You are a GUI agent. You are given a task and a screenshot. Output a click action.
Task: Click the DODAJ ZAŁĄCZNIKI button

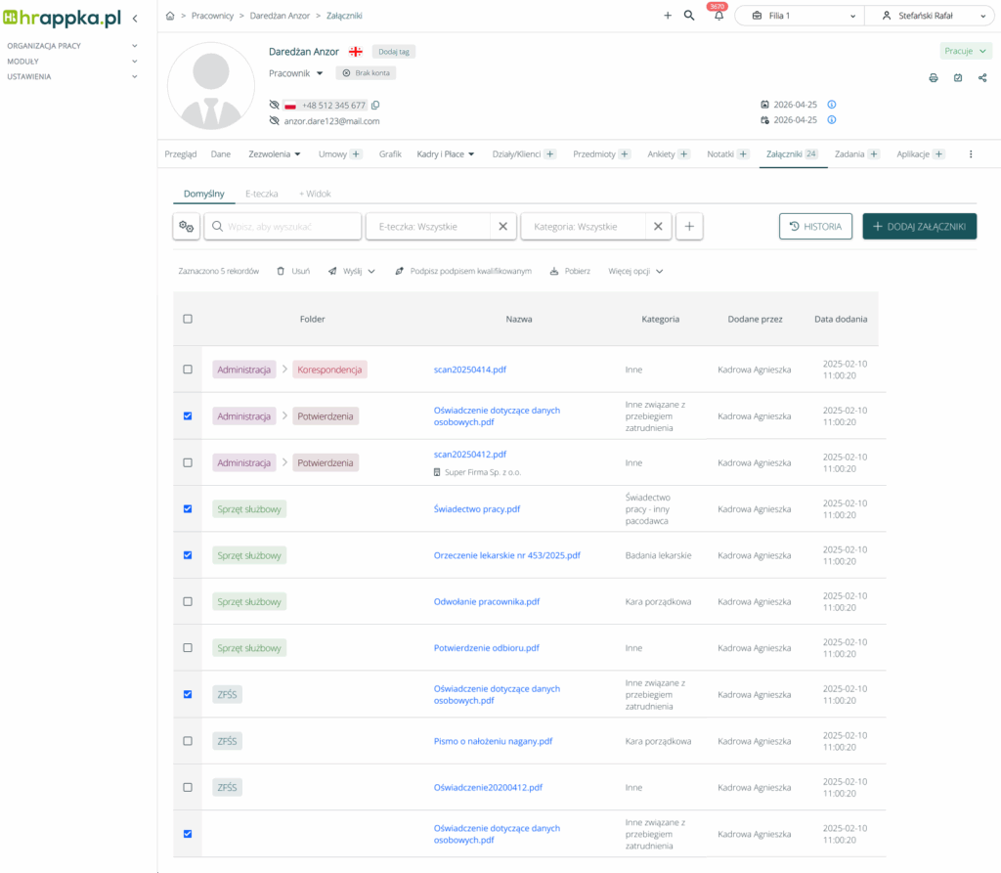coord(919,227)
